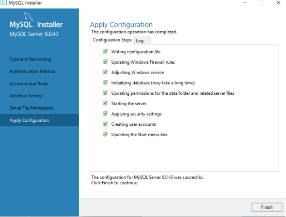Open Accounts and Roles step in sidebar

[x=28, y=83]
